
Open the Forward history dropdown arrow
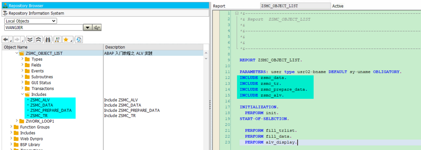(x=23, y=41)
